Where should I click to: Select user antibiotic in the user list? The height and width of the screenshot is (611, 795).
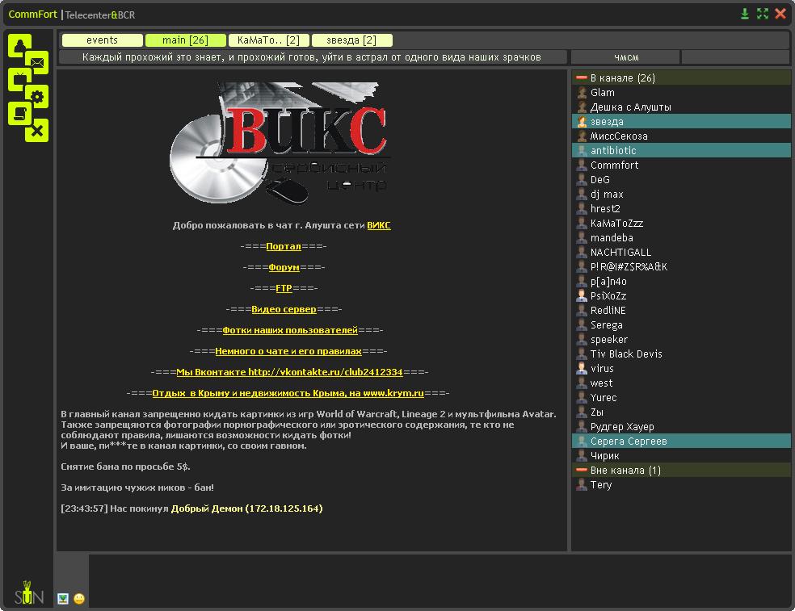click(613, 151)
